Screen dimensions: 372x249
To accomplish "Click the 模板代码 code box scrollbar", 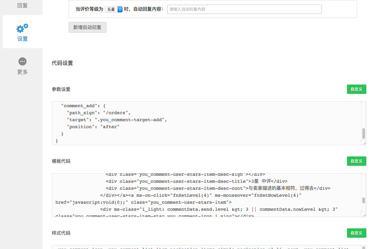I will click(364, 200).
